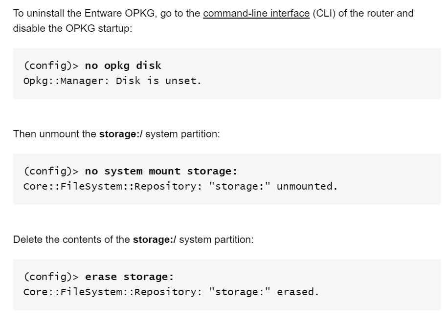Click the 'no opkg disk' command text
448x325 pixels.
pos(123,65)
